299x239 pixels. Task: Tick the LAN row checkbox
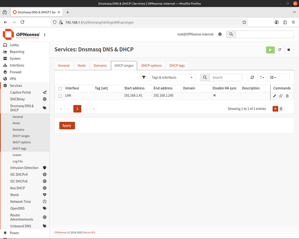pyautogui.click(x=60, y=96)
